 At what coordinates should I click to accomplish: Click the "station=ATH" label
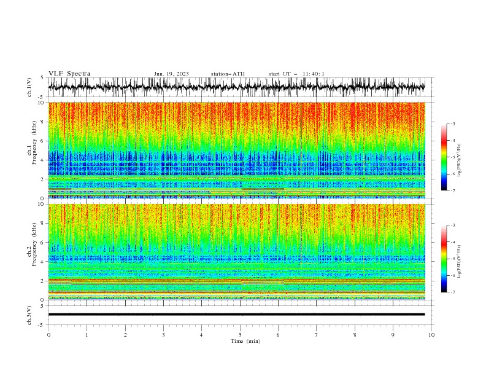coord(228,74)
